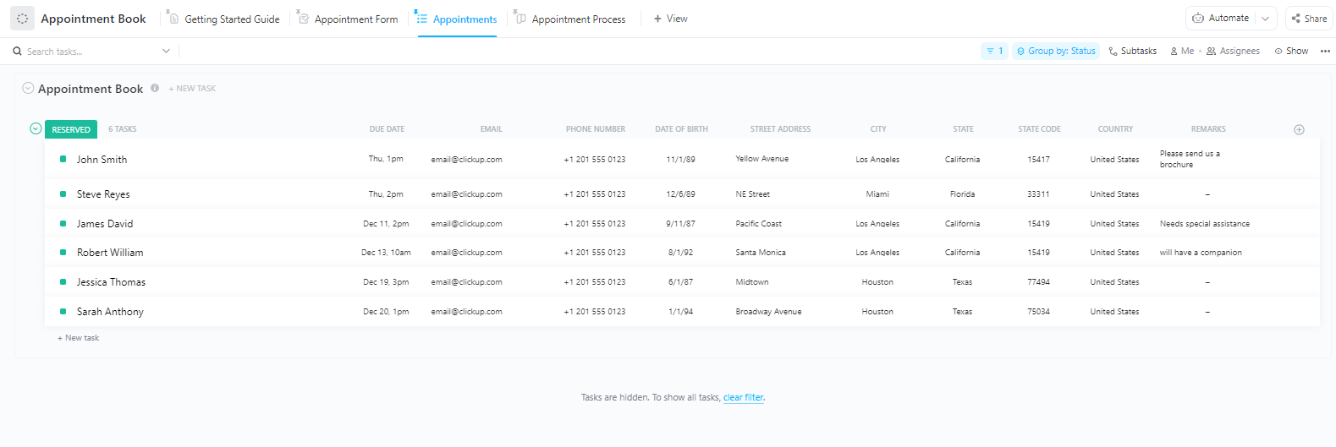Click the PHONE NUMBER column header
The height and width of the screenshot is (447, 1336).
(596, 129)
